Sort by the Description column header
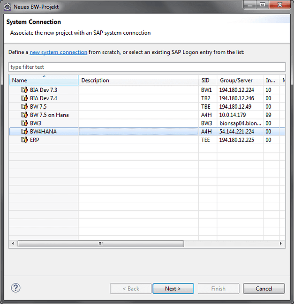Viewport: 294px width, 304px height. click(x=138, y=80)
